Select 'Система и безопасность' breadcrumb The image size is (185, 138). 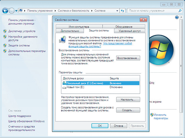point(73,11)
